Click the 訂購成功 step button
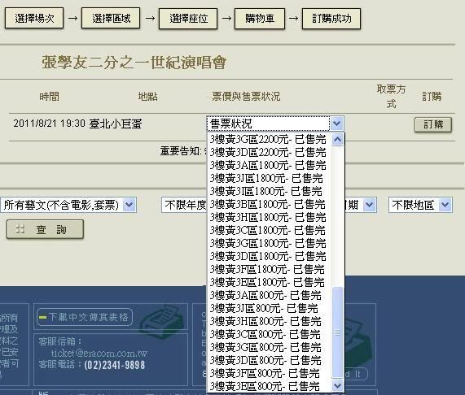 click(x=331, y=19)
